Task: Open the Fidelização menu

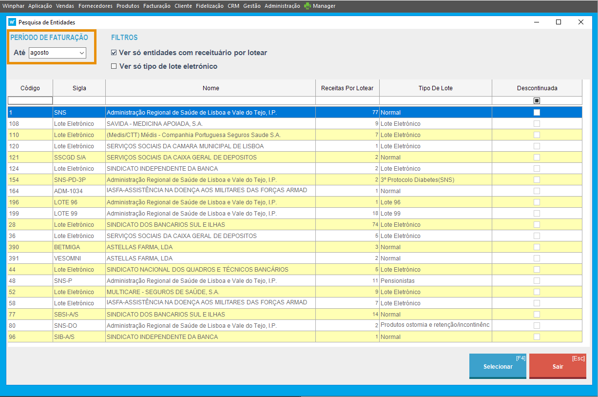Action: (x=210, y=6)
